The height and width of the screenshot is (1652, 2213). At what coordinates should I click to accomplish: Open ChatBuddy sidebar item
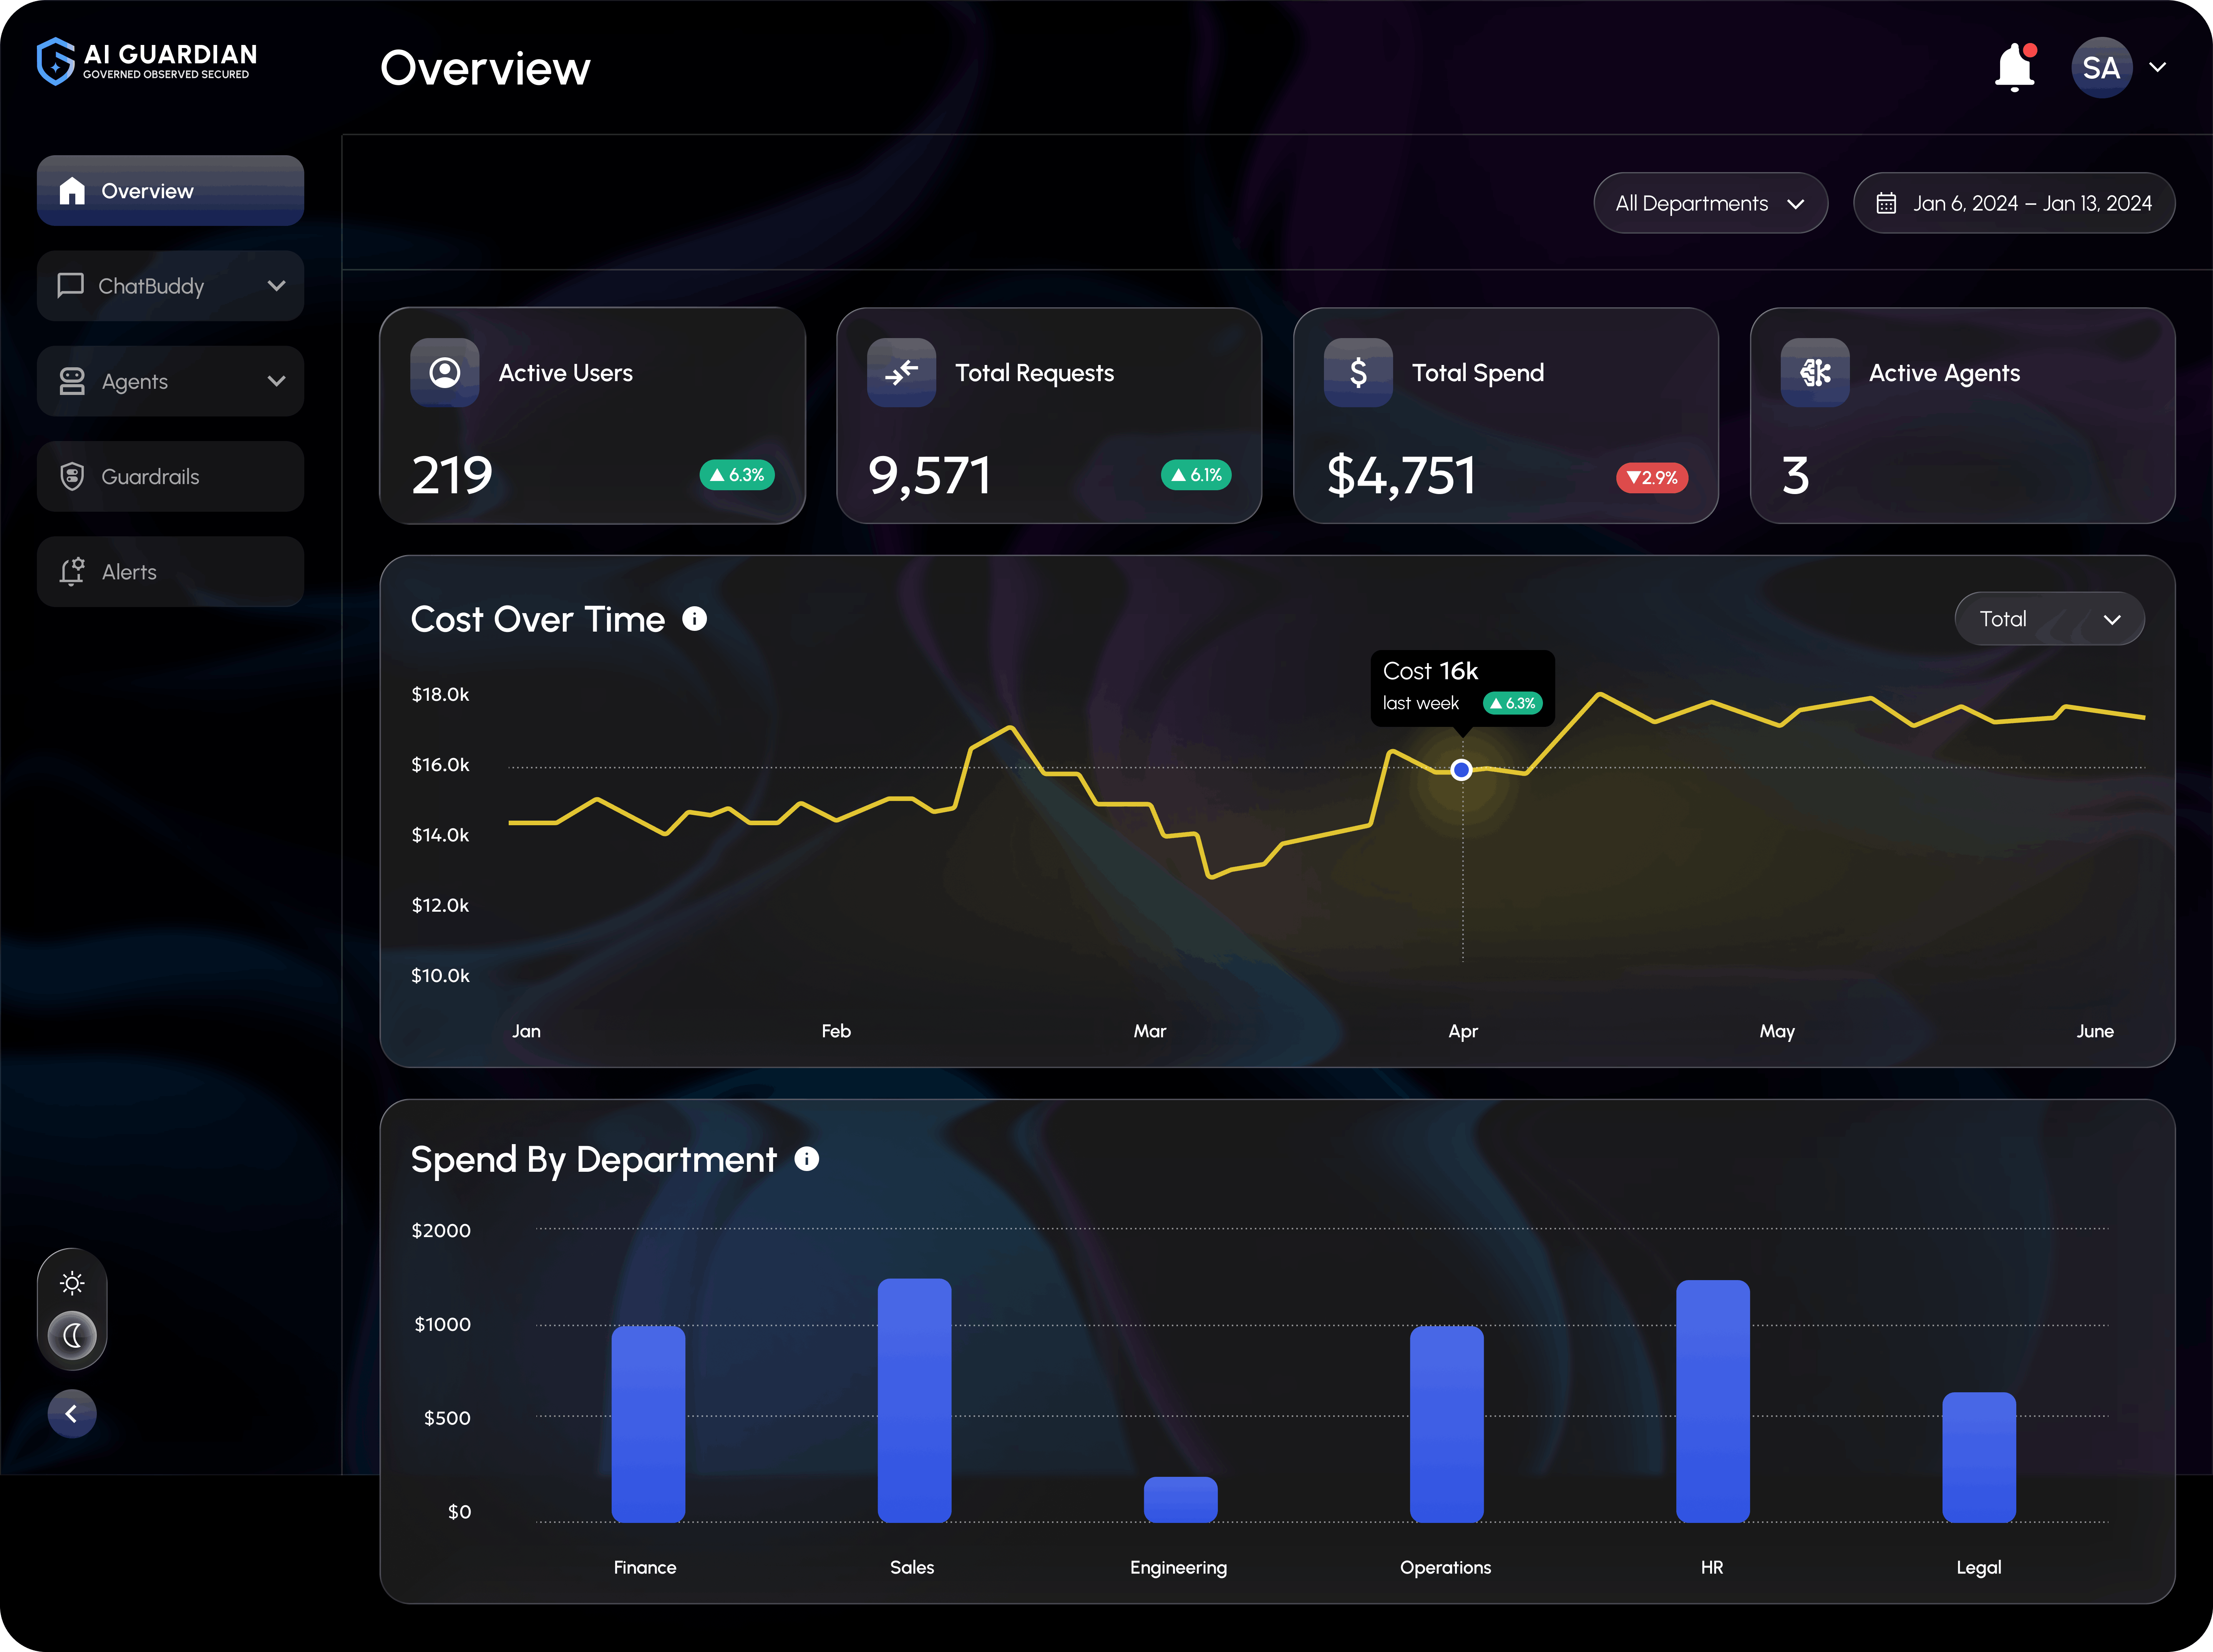tap(170, 286)
